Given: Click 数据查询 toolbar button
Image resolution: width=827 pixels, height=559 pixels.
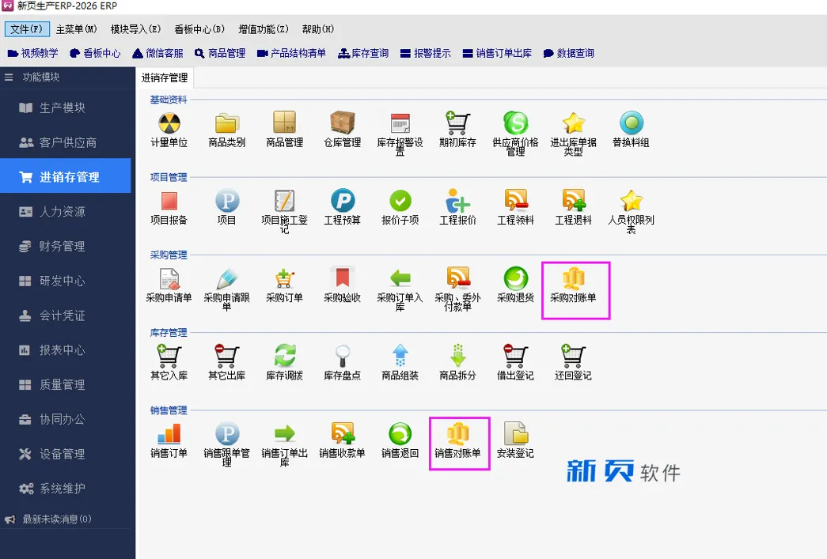Looking at the screenshot, I should tap(568, 53).
